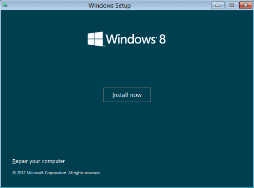Click the numeral 8 in the logo
The height and width of the screenshot is (188, 254).
162,39
